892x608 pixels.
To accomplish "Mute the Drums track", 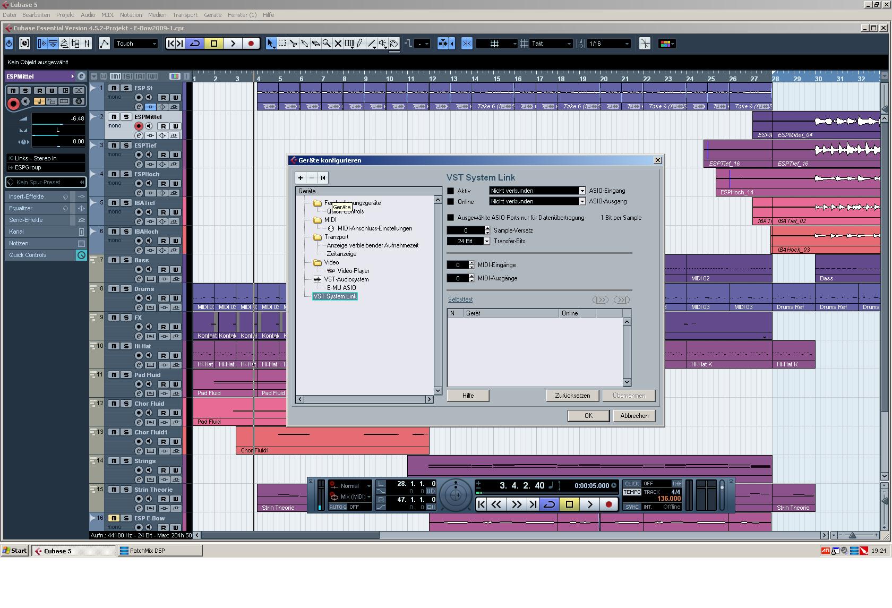I will [x=114, y=289].
